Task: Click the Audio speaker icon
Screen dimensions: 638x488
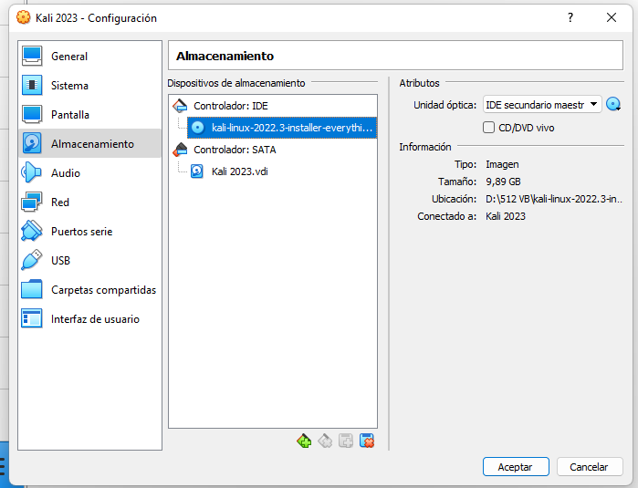Action: point(32,172)
